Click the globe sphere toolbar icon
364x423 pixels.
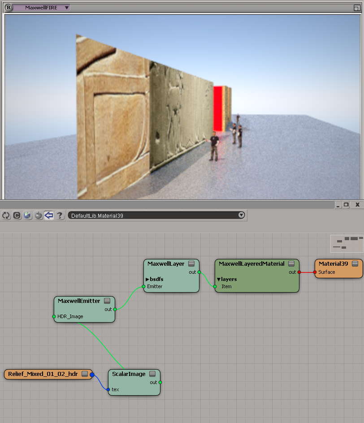pos(27,216)
